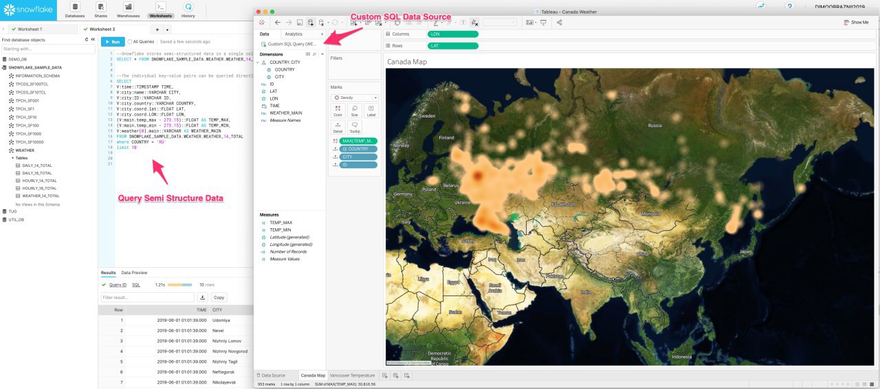Open the Snowflake History page
880x389 pixels.
tap(188, 10)
